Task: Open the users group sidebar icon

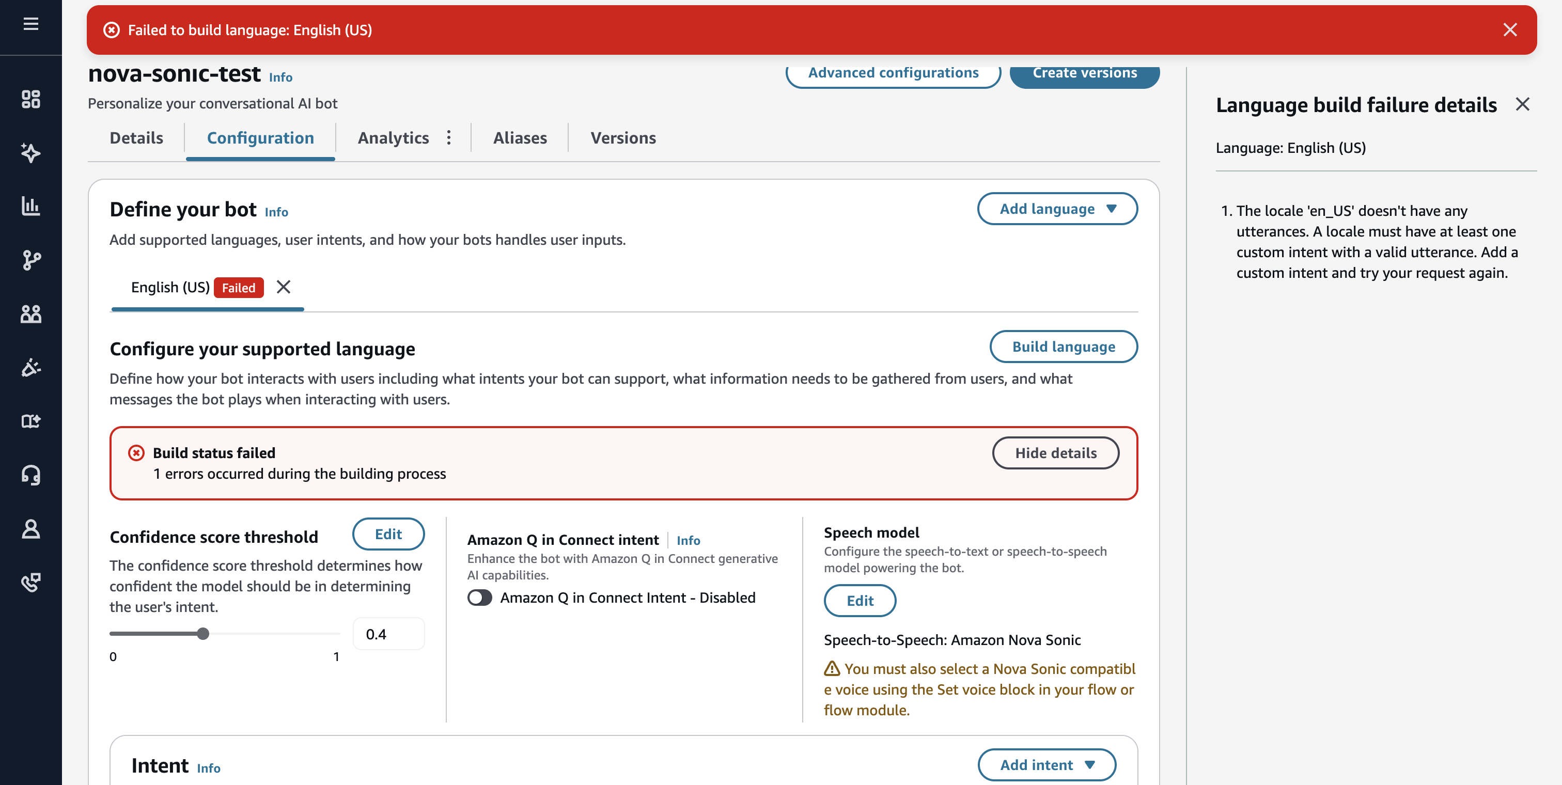Action: click(30, 313)
